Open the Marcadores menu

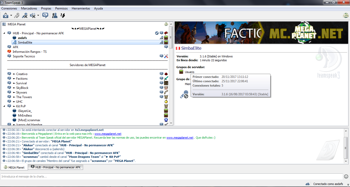pos(29,8)
